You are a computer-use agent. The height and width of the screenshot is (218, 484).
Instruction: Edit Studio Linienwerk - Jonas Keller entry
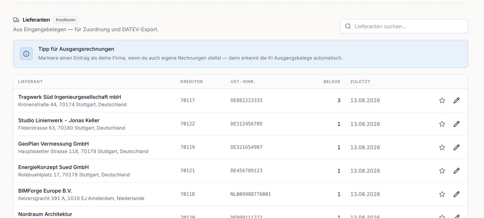[x=456, y=124]
